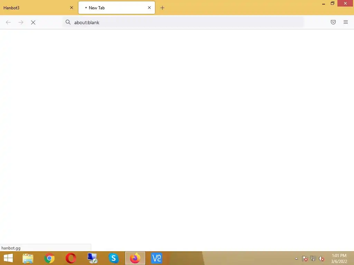
Task: Focus the about:blank address bar
Action: tap(183, 22)
